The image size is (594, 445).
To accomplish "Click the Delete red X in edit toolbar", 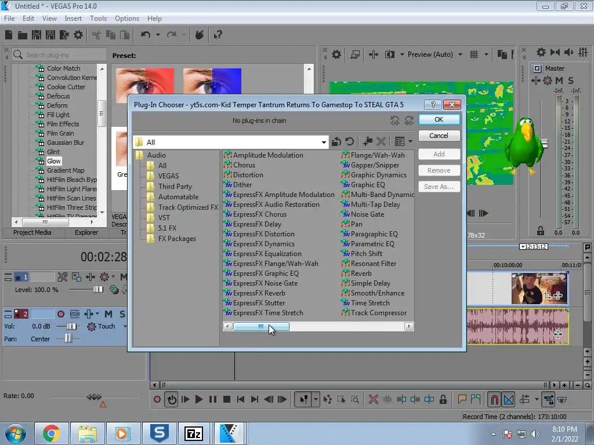I will point(373,399).
